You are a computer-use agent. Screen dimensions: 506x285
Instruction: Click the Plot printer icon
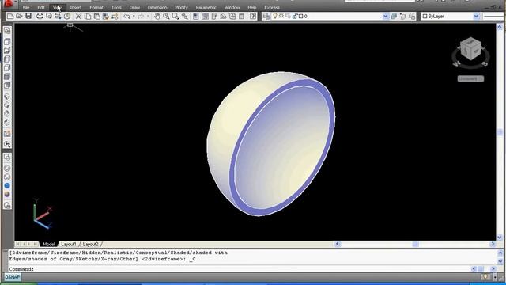40,16
